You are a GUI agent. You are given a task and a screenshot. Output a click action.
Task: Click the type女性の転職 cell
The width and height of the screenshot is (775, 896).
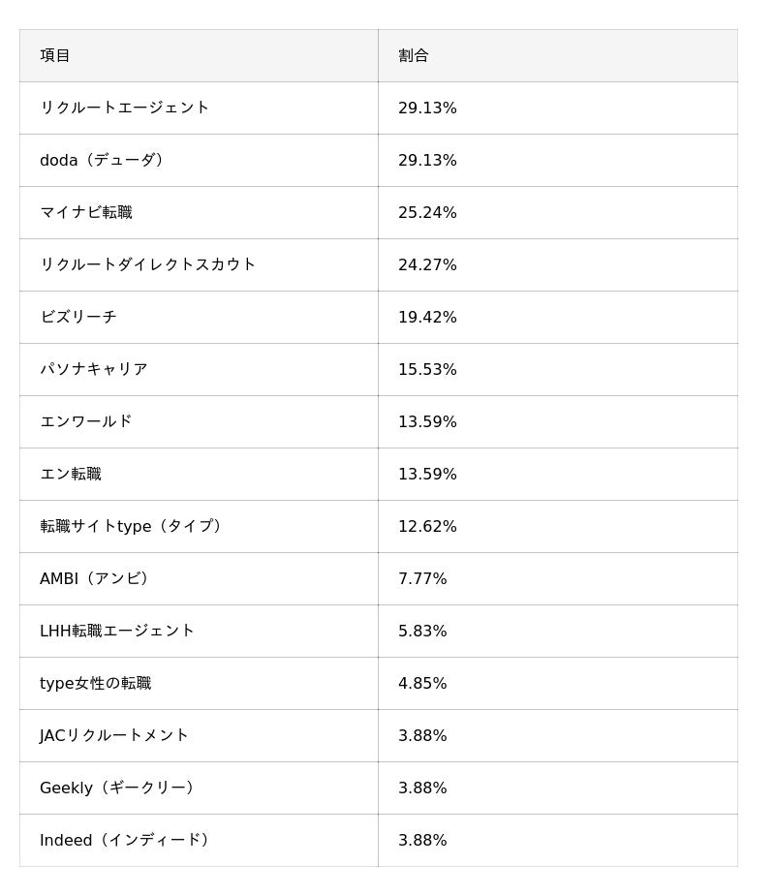click(x=95, y=683)
